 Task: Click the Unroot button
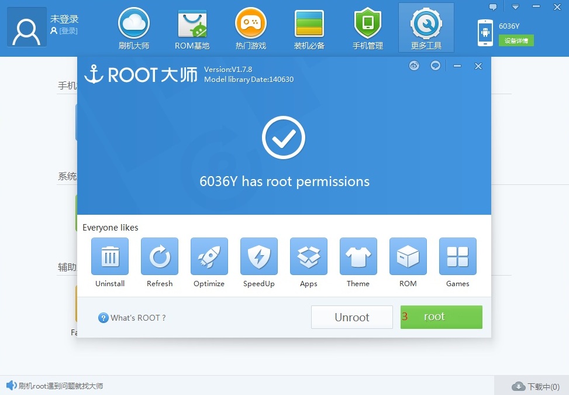click(x=352, y=317)
